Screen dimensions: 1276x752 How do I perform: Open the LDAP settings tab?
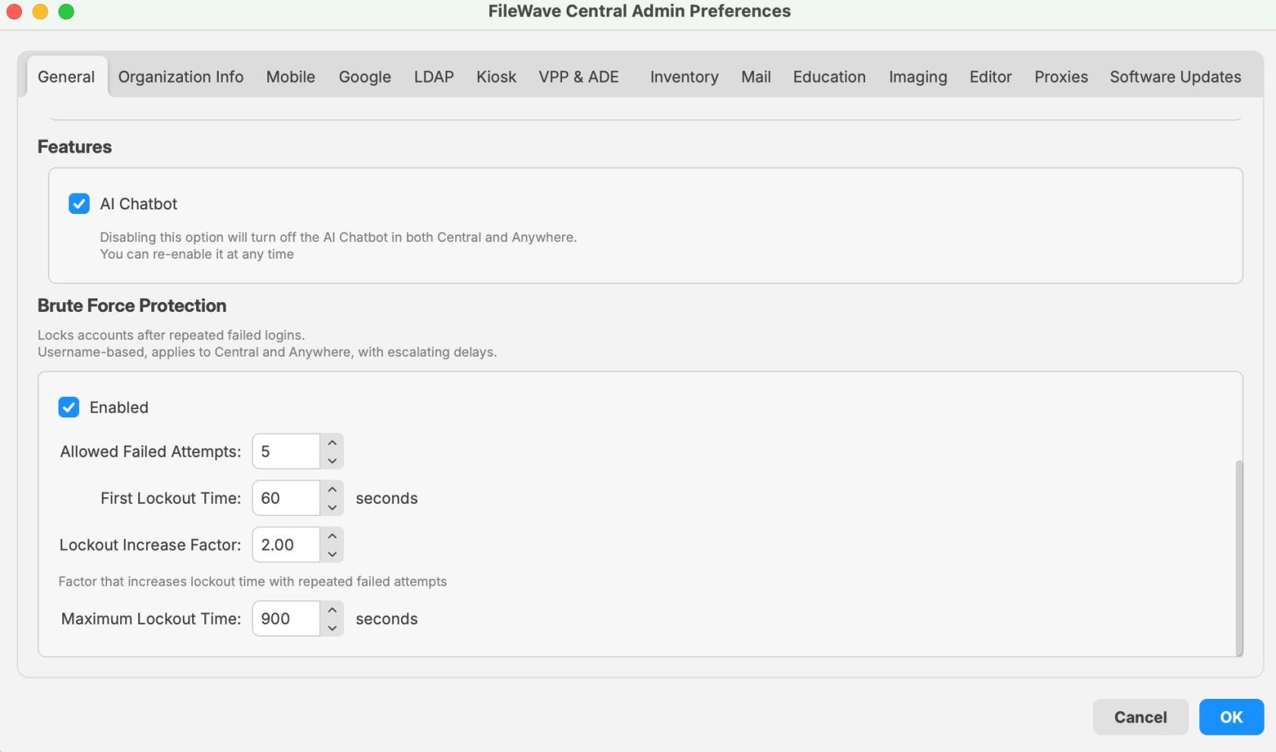[433, 77]
